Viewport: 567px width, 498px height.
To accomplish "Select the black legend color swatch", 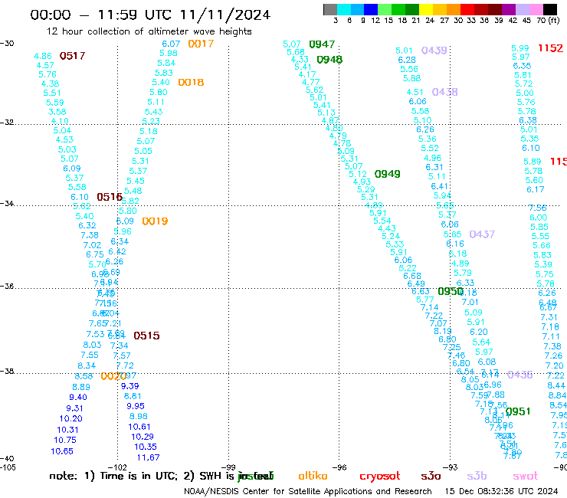I will coord(549,9).
